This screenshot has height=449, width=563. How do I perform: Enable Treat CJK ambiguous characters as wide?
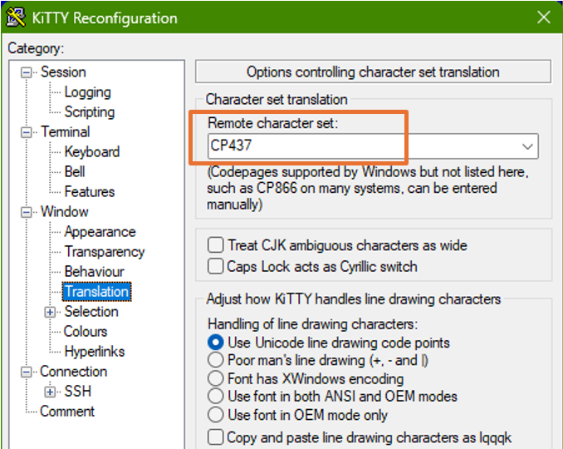pos(216,245)
